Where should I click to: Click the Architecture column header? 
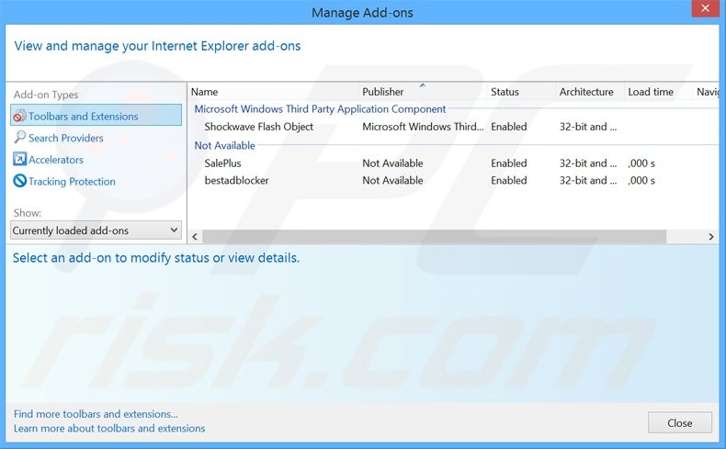[x=590, y=92]
